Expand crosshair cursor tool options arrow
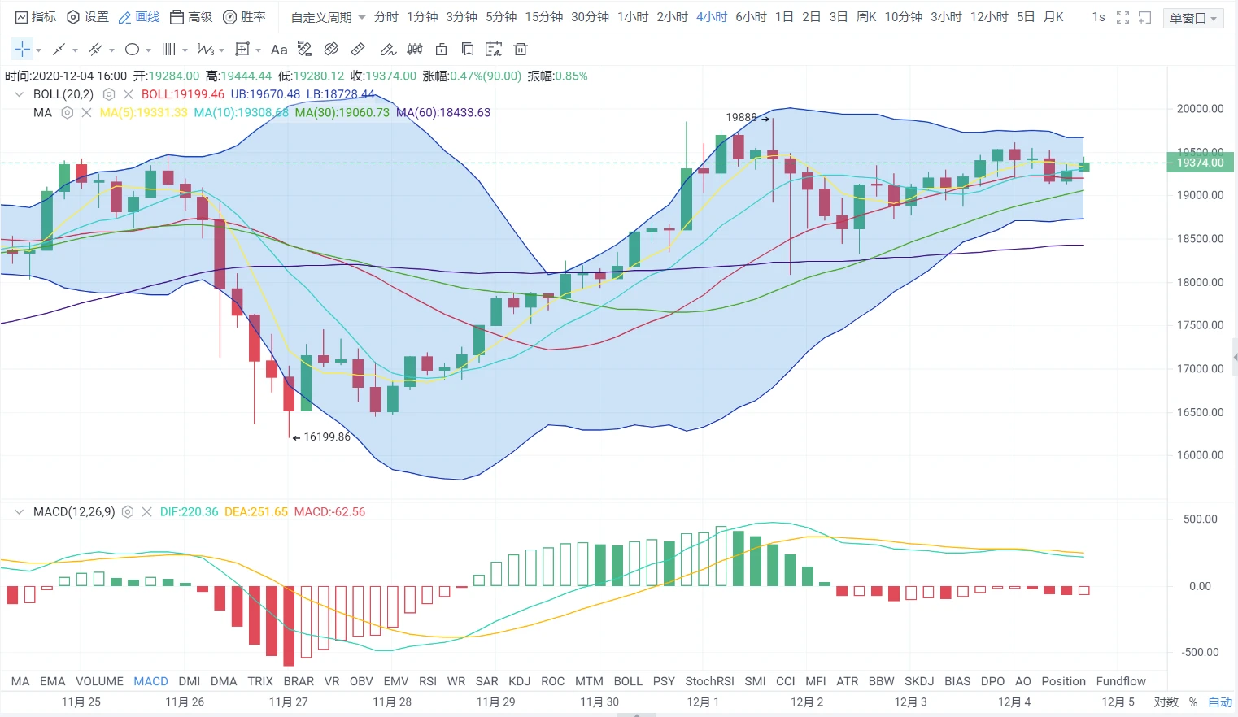 pos(38,50)
